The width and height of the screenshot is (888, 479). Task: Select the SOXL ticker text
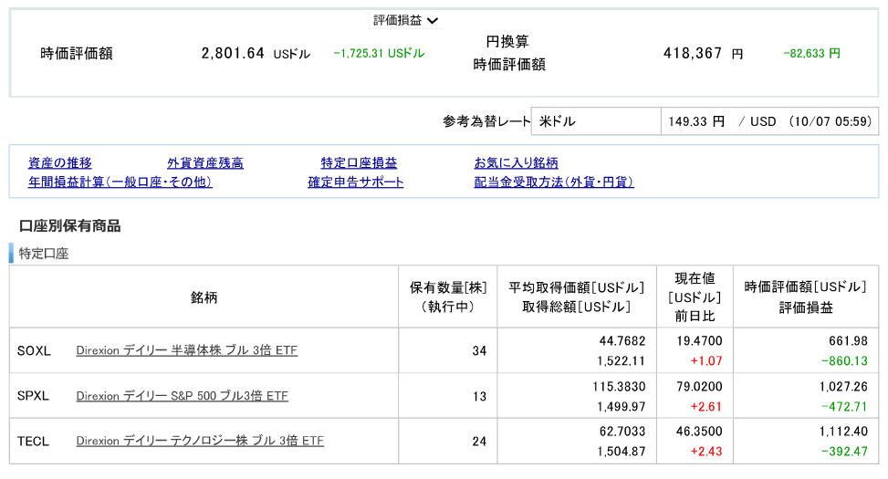[34, 351]
